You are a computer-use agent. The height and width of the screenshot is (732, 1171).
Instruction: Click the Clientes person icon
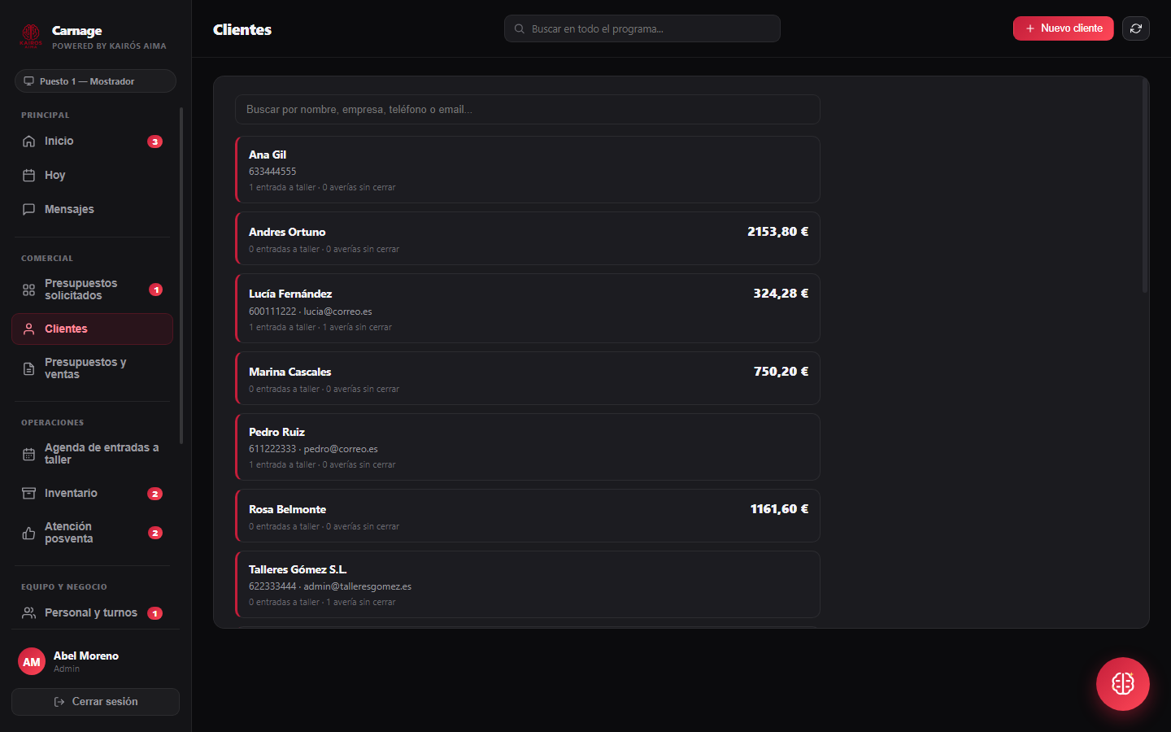tap(28, 329)
